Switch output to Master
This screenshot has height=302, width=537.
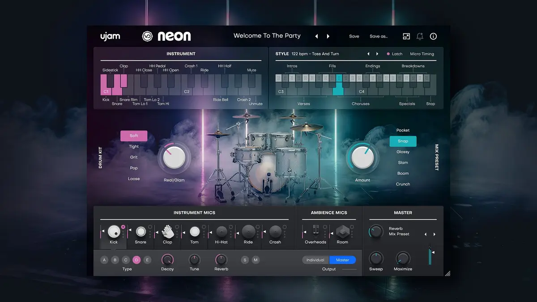coord(343,260)
